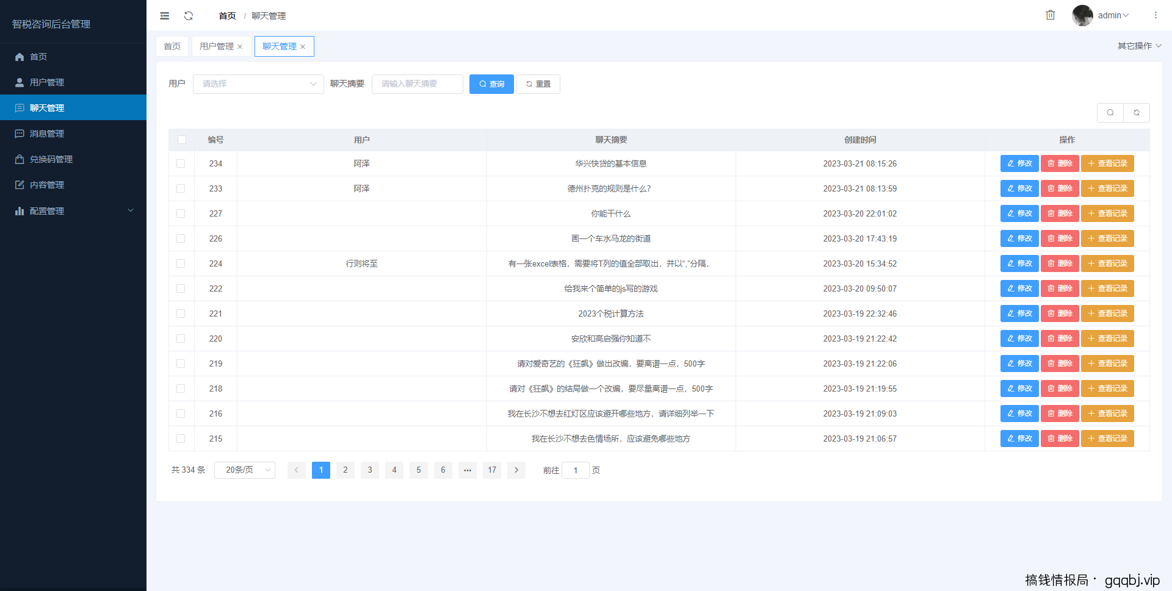1172x591 pixels.
Task: Open the search toggle above the table
Action: 1110,113
